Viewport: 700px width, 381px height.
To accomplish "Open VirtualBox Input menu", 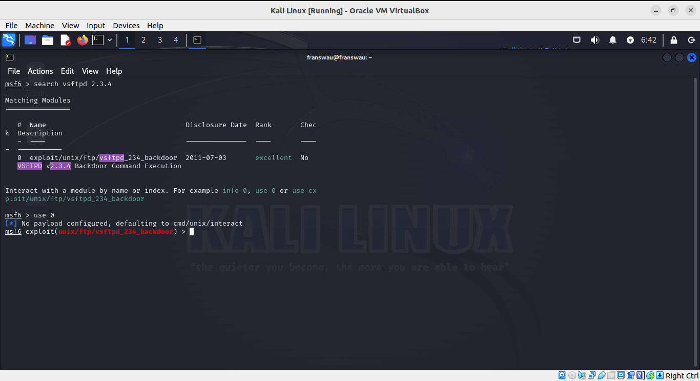I will [96, 26].
